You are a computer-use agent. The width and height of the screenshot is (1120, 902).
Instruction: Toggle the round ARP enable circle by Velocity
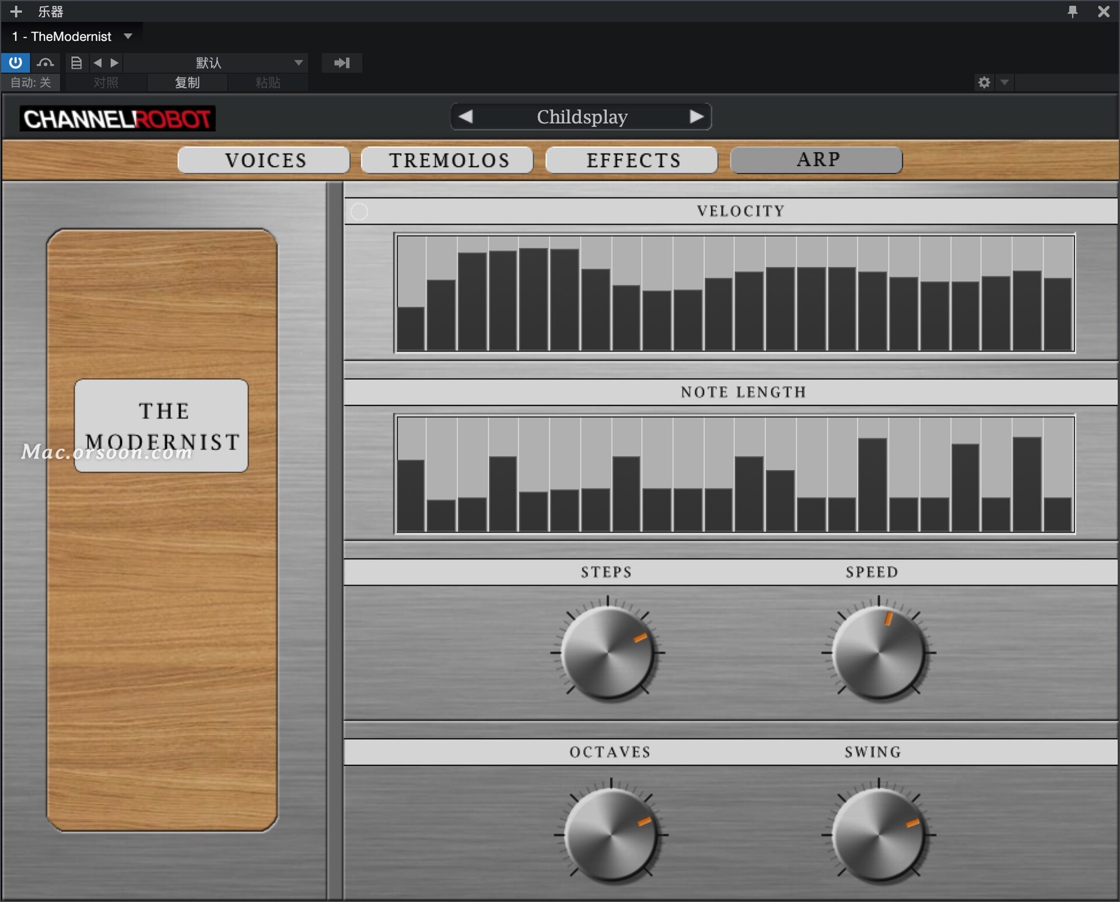tap(359, 211)
